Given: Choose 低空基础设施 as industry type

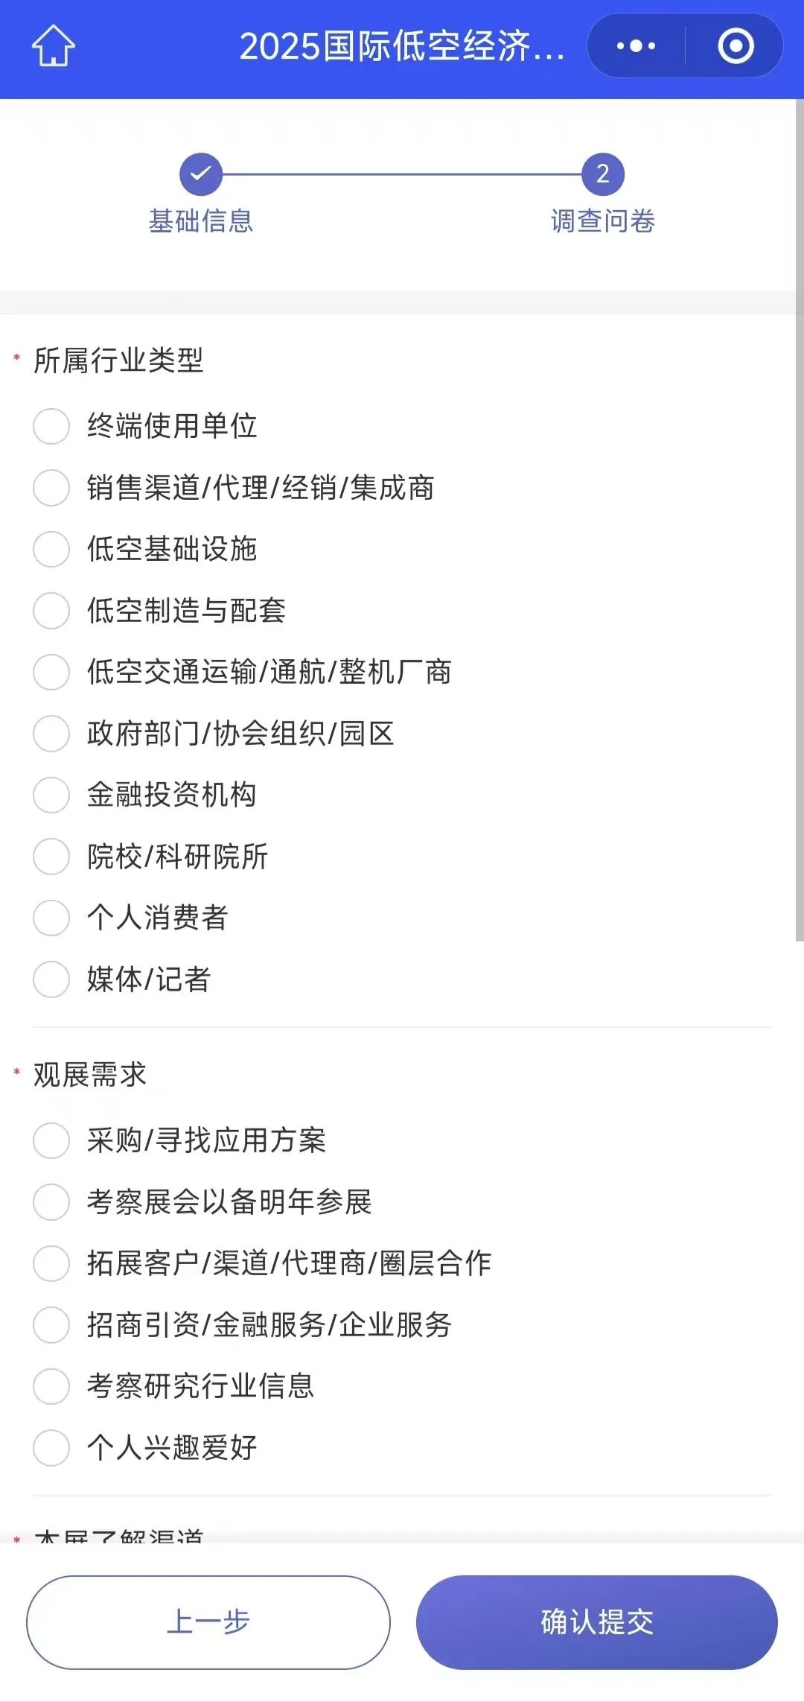Looking at the screenshot, I should point(51,549).
